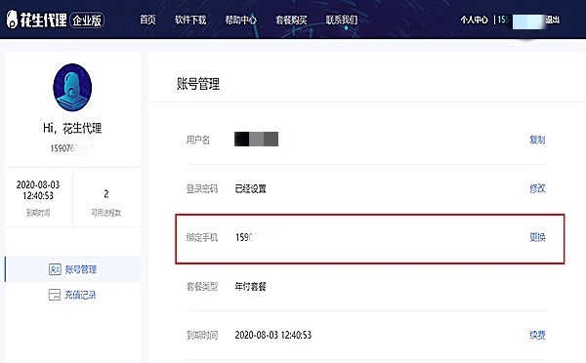
Task: Click the 可用进程数 count in sidebar
Action: [x=106, y=194]
